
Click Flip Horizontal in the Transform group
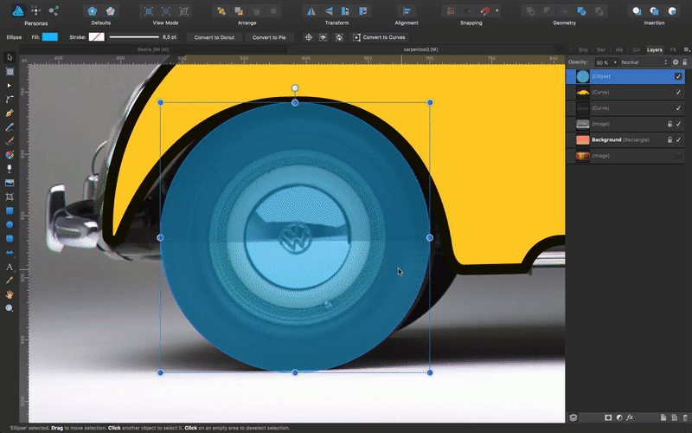click(312, 11)
